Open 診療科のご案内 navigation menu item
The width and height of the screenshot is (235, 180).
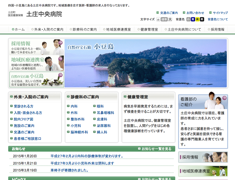point(83,30)
